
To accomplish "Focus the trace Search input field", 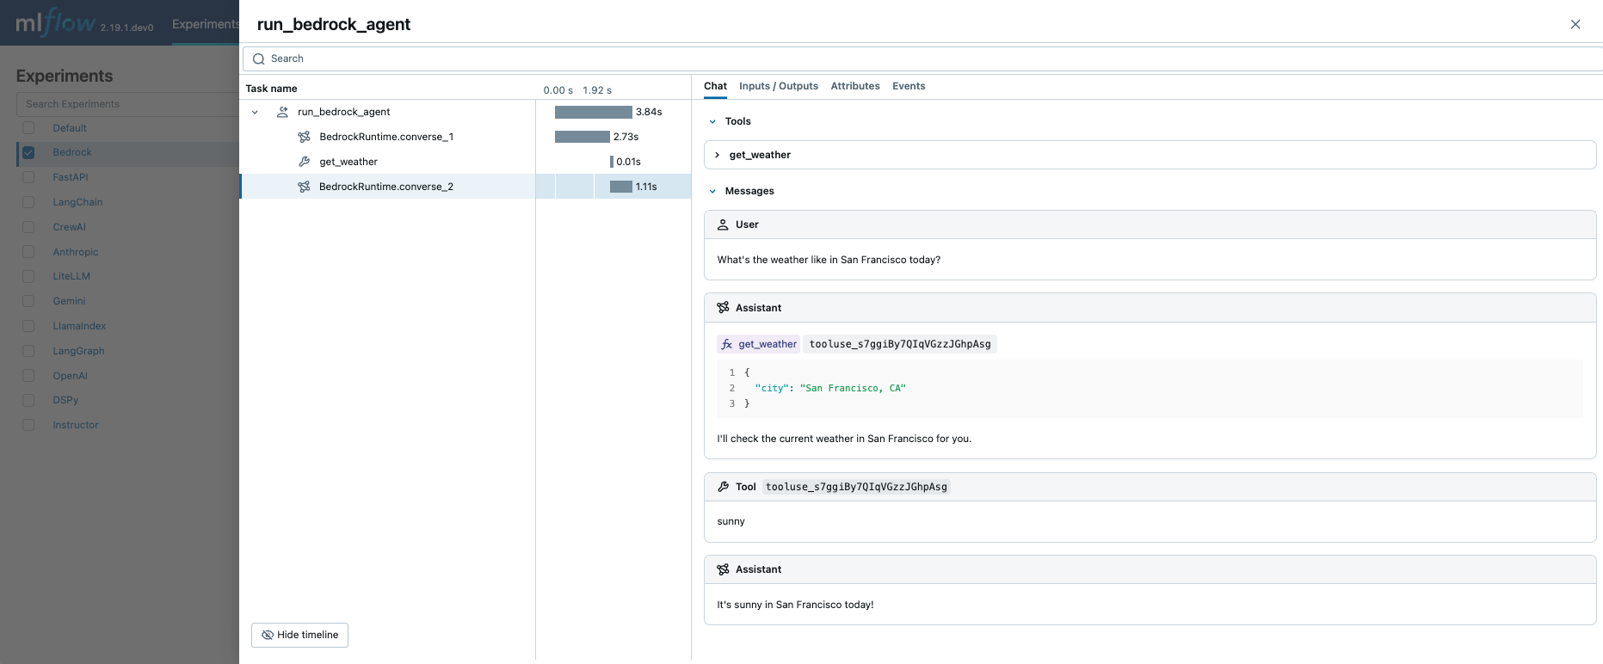I will [x=860, y=59].
